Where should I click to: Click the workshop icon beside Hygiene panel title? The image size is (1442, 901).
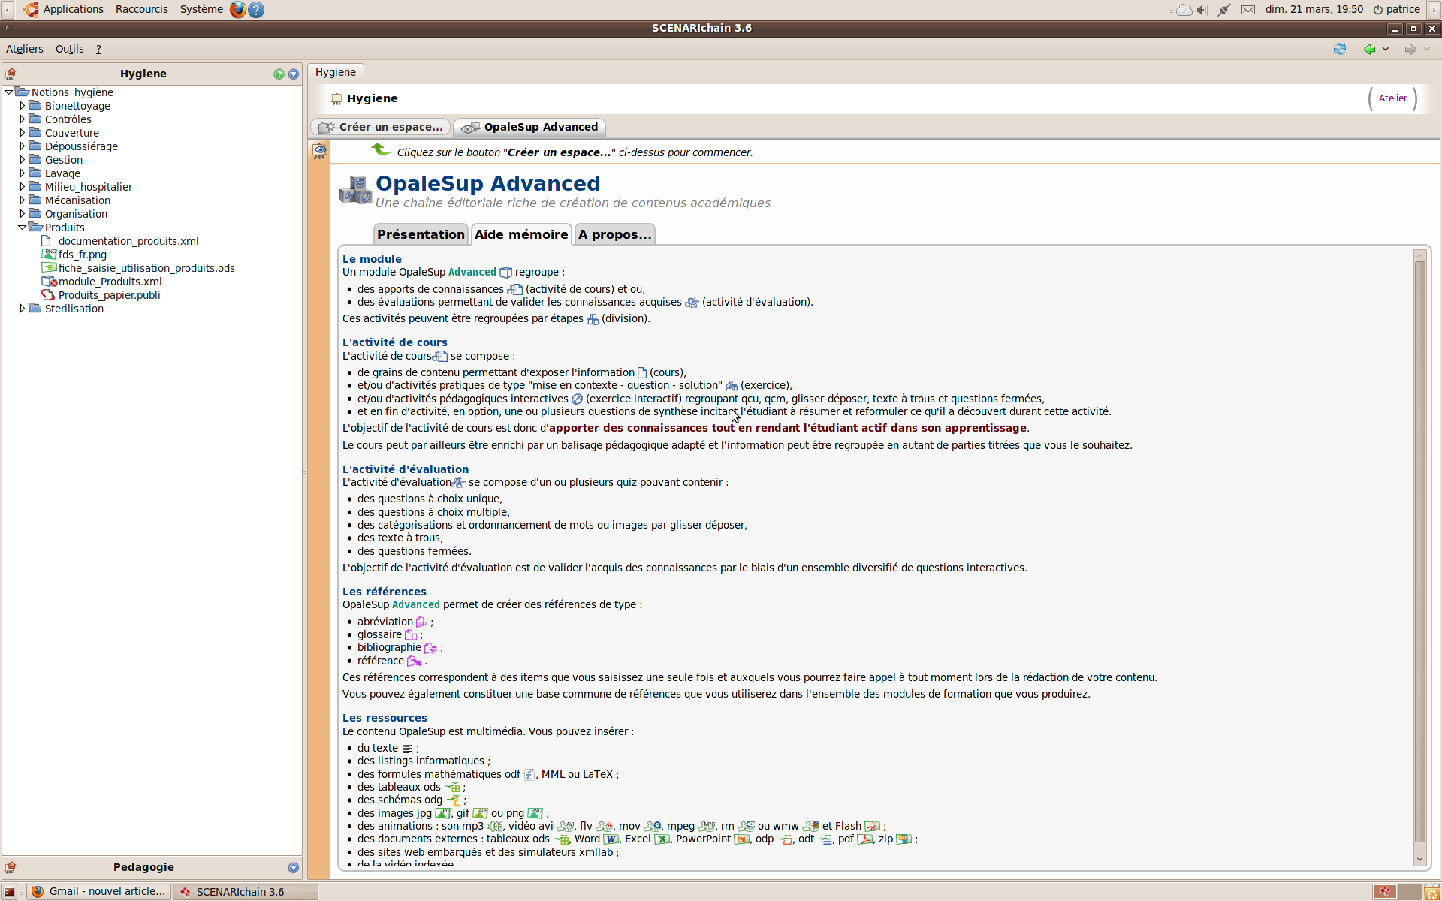tap(11, 74)
